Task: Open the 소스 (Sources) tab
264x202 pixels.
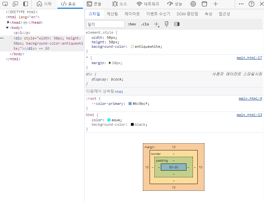Action: [120, 4]
